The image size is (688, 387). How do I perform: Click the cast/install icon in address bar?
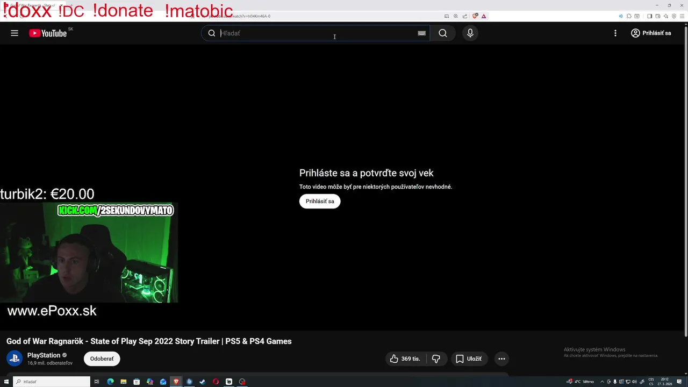(x=447, y=16)
